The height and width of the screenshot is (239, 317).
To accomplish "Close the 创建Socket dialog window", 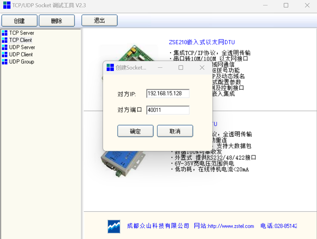I will (202, 68).
